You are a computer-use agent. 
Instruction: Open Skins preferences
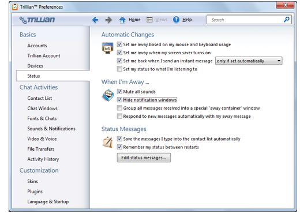[x=33, y=181]
